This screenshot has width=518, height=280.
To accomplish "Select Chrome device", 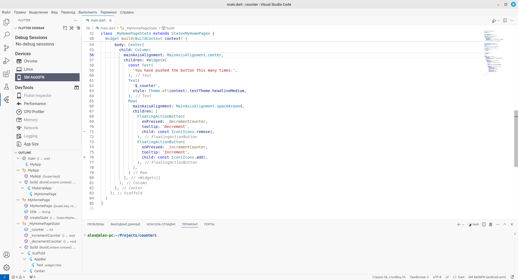I will click(x=47, y=61).
